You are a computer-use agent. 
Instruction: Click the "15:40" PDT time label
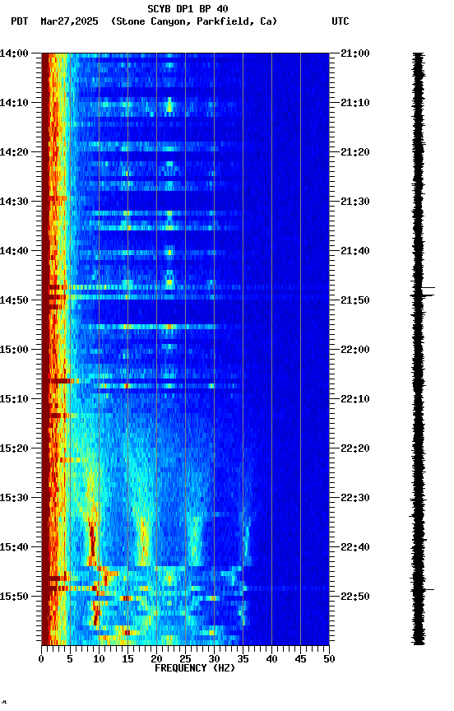tap(14, 548)
